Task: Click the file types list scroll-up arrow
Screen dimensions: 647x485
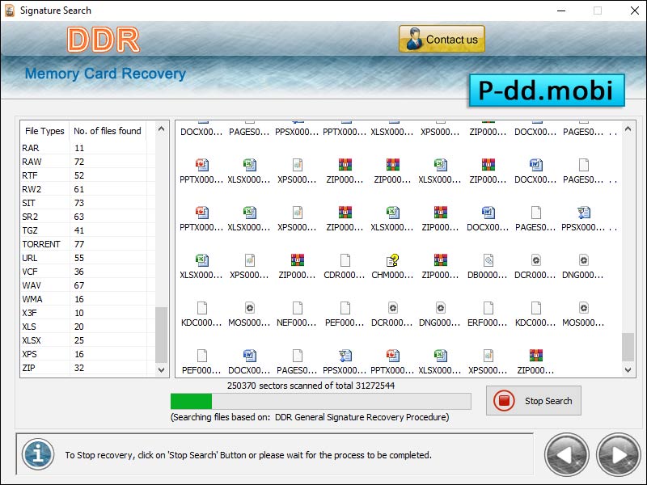Action: pyautogui.click(x=162, y=129)
